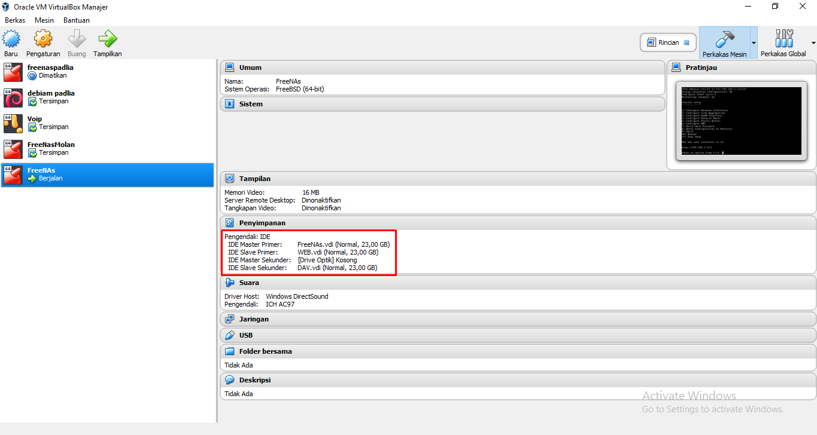Open Pengaturan settings gear icon

click(43, 39)
